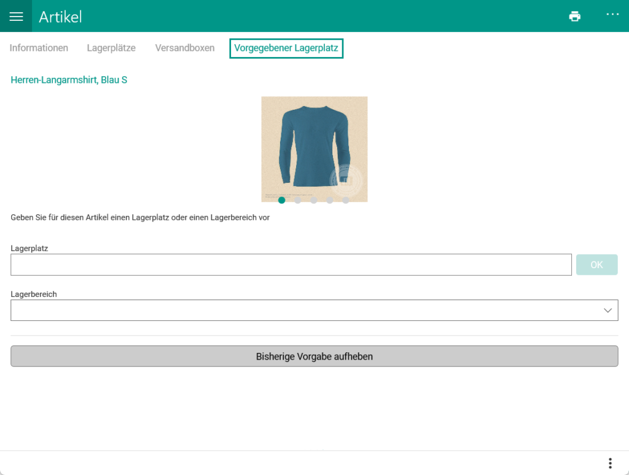
Task: Show the fifth image via last carousel dot
Action: [346, 200]
